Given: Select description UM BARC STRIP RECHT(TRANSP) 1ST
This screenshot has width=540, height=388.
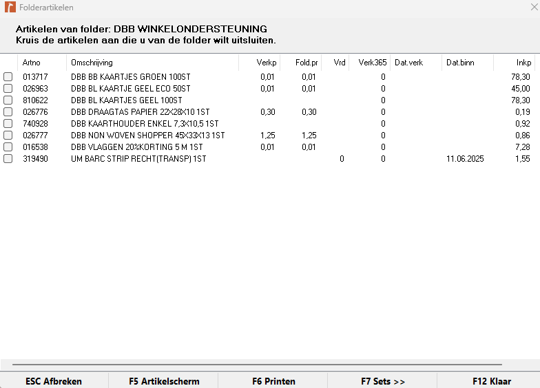Looking at the screenshot, I should tap(138, 158).
